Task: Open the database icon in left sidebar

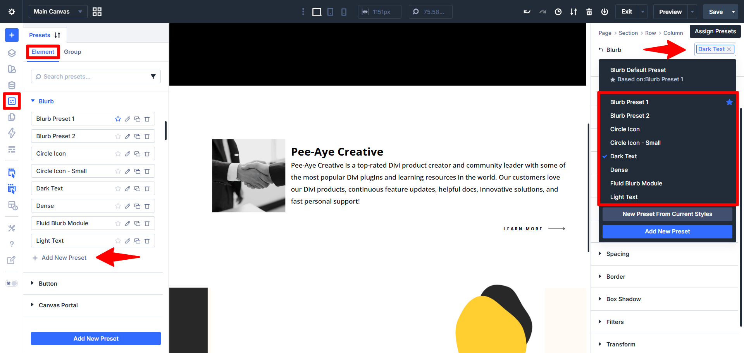Action: (x=12, y=85)
